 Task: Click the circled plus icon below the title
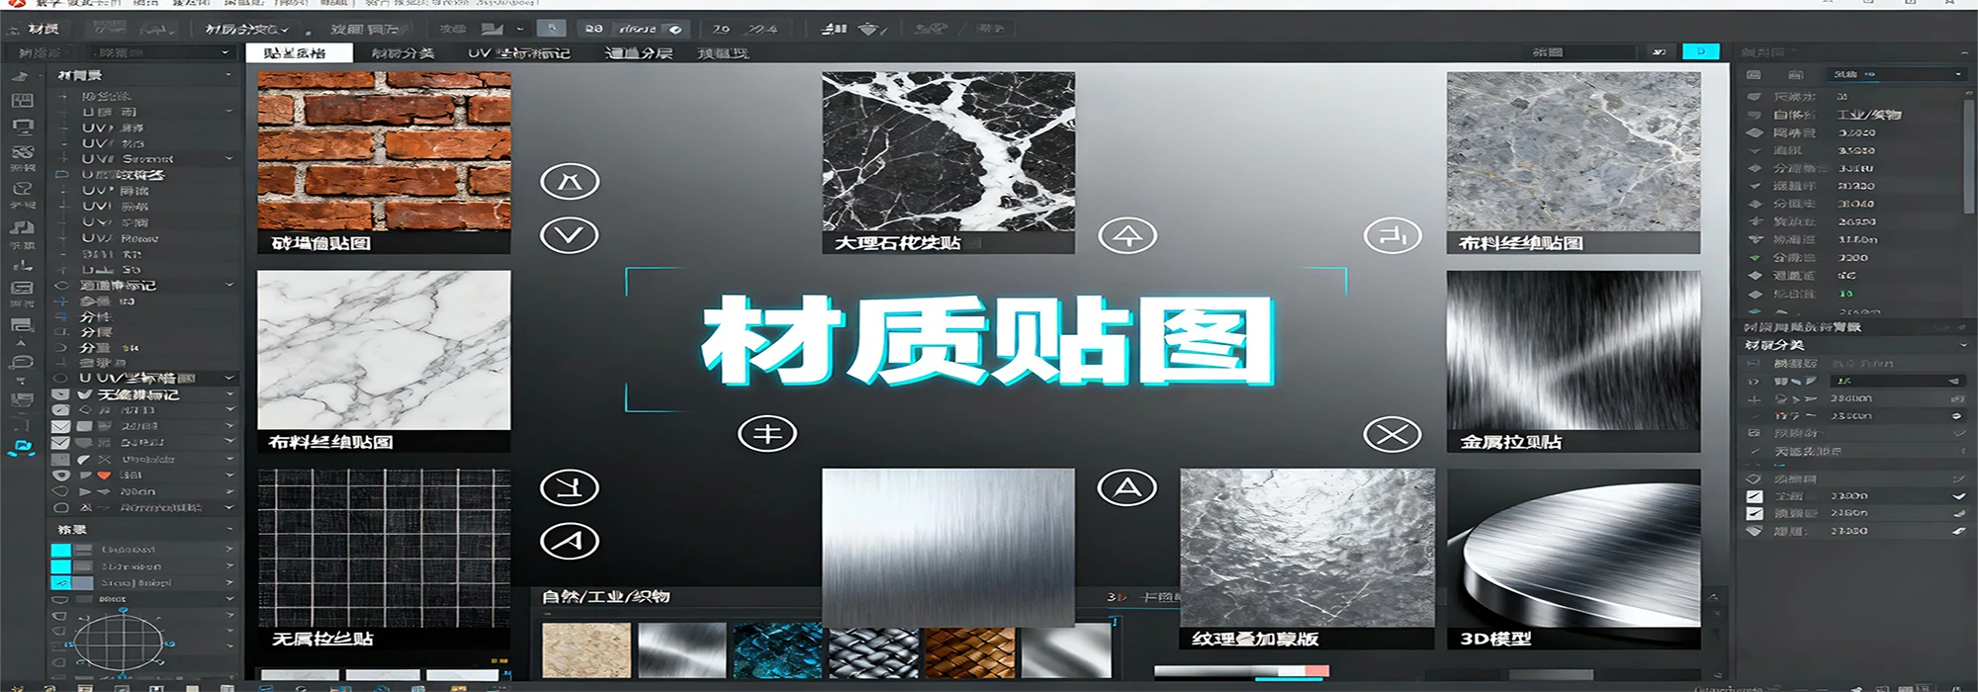767,433
